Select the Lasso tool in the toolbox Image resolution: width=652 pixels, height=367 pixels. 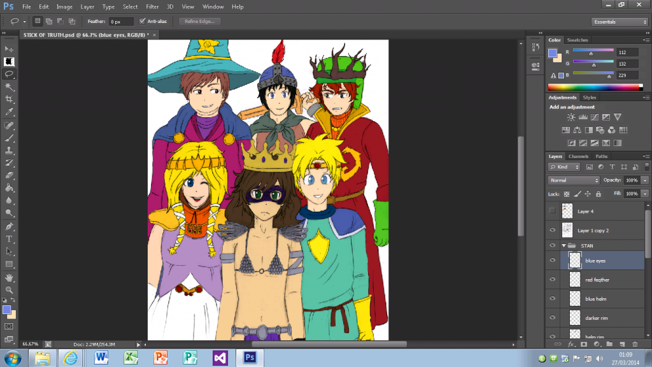click(9, 74)
